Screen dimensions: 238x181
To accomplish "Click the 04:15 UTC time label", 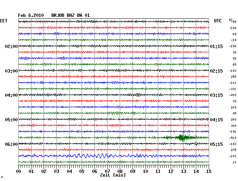I will click(216, 120).
